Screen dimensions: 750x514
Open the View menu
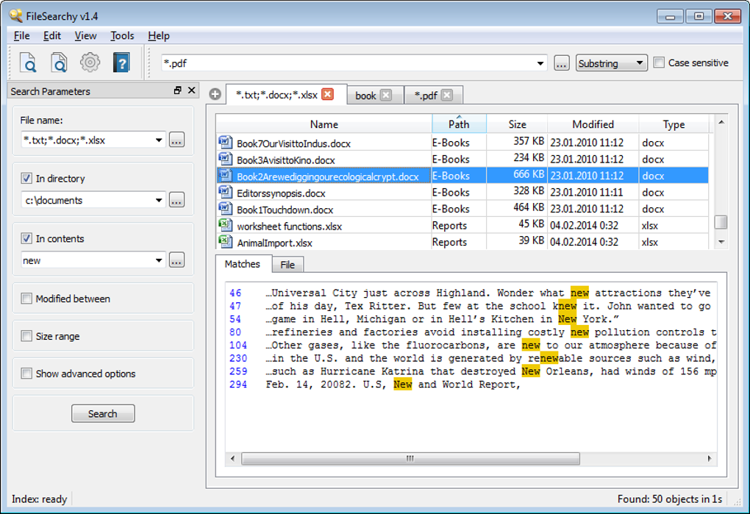(85, 36)
